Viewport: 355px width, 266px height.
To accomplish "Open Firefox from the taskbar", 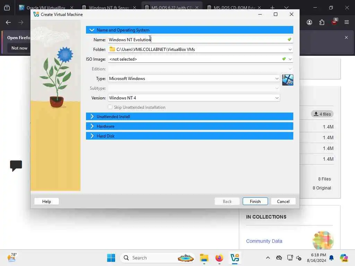I will (219, 258).
